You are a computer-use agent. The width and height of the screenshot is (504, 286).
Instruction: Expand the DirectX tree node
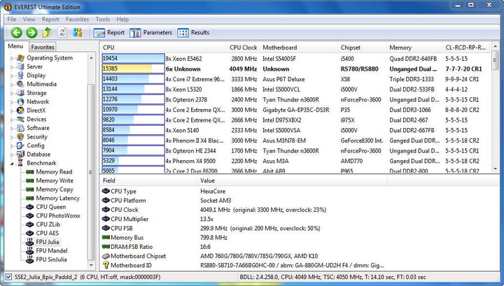point(12,110)
